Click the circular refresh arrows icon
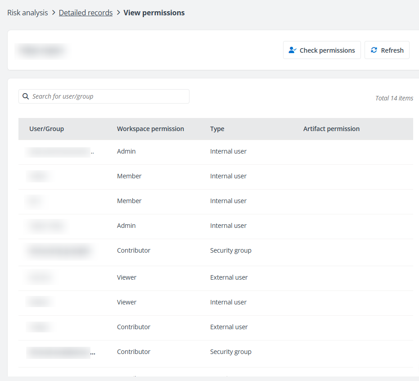Viewport: 419px width, 381px height. [374, 50]
